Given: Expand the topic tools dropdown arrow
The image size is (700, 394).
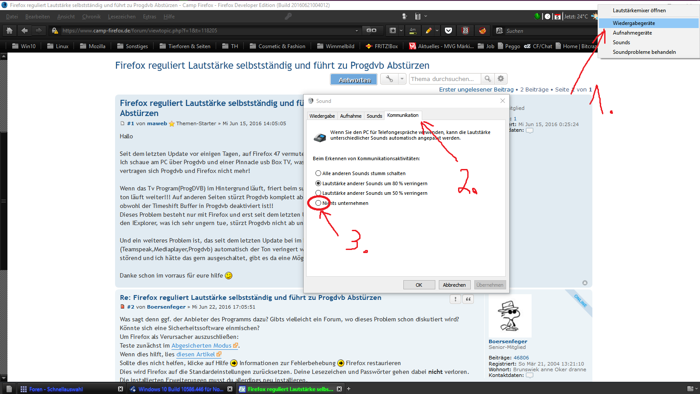Looking at the screenshot, I should tap(402, 79).
